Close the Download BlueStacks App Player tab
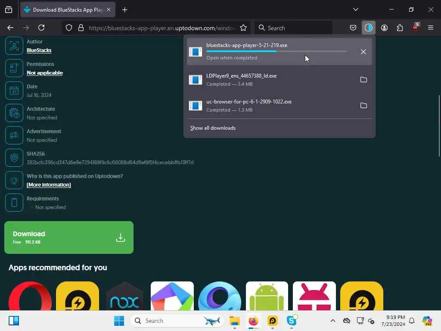The height and width of the screenshot is (331, 441). click(109, 10)
